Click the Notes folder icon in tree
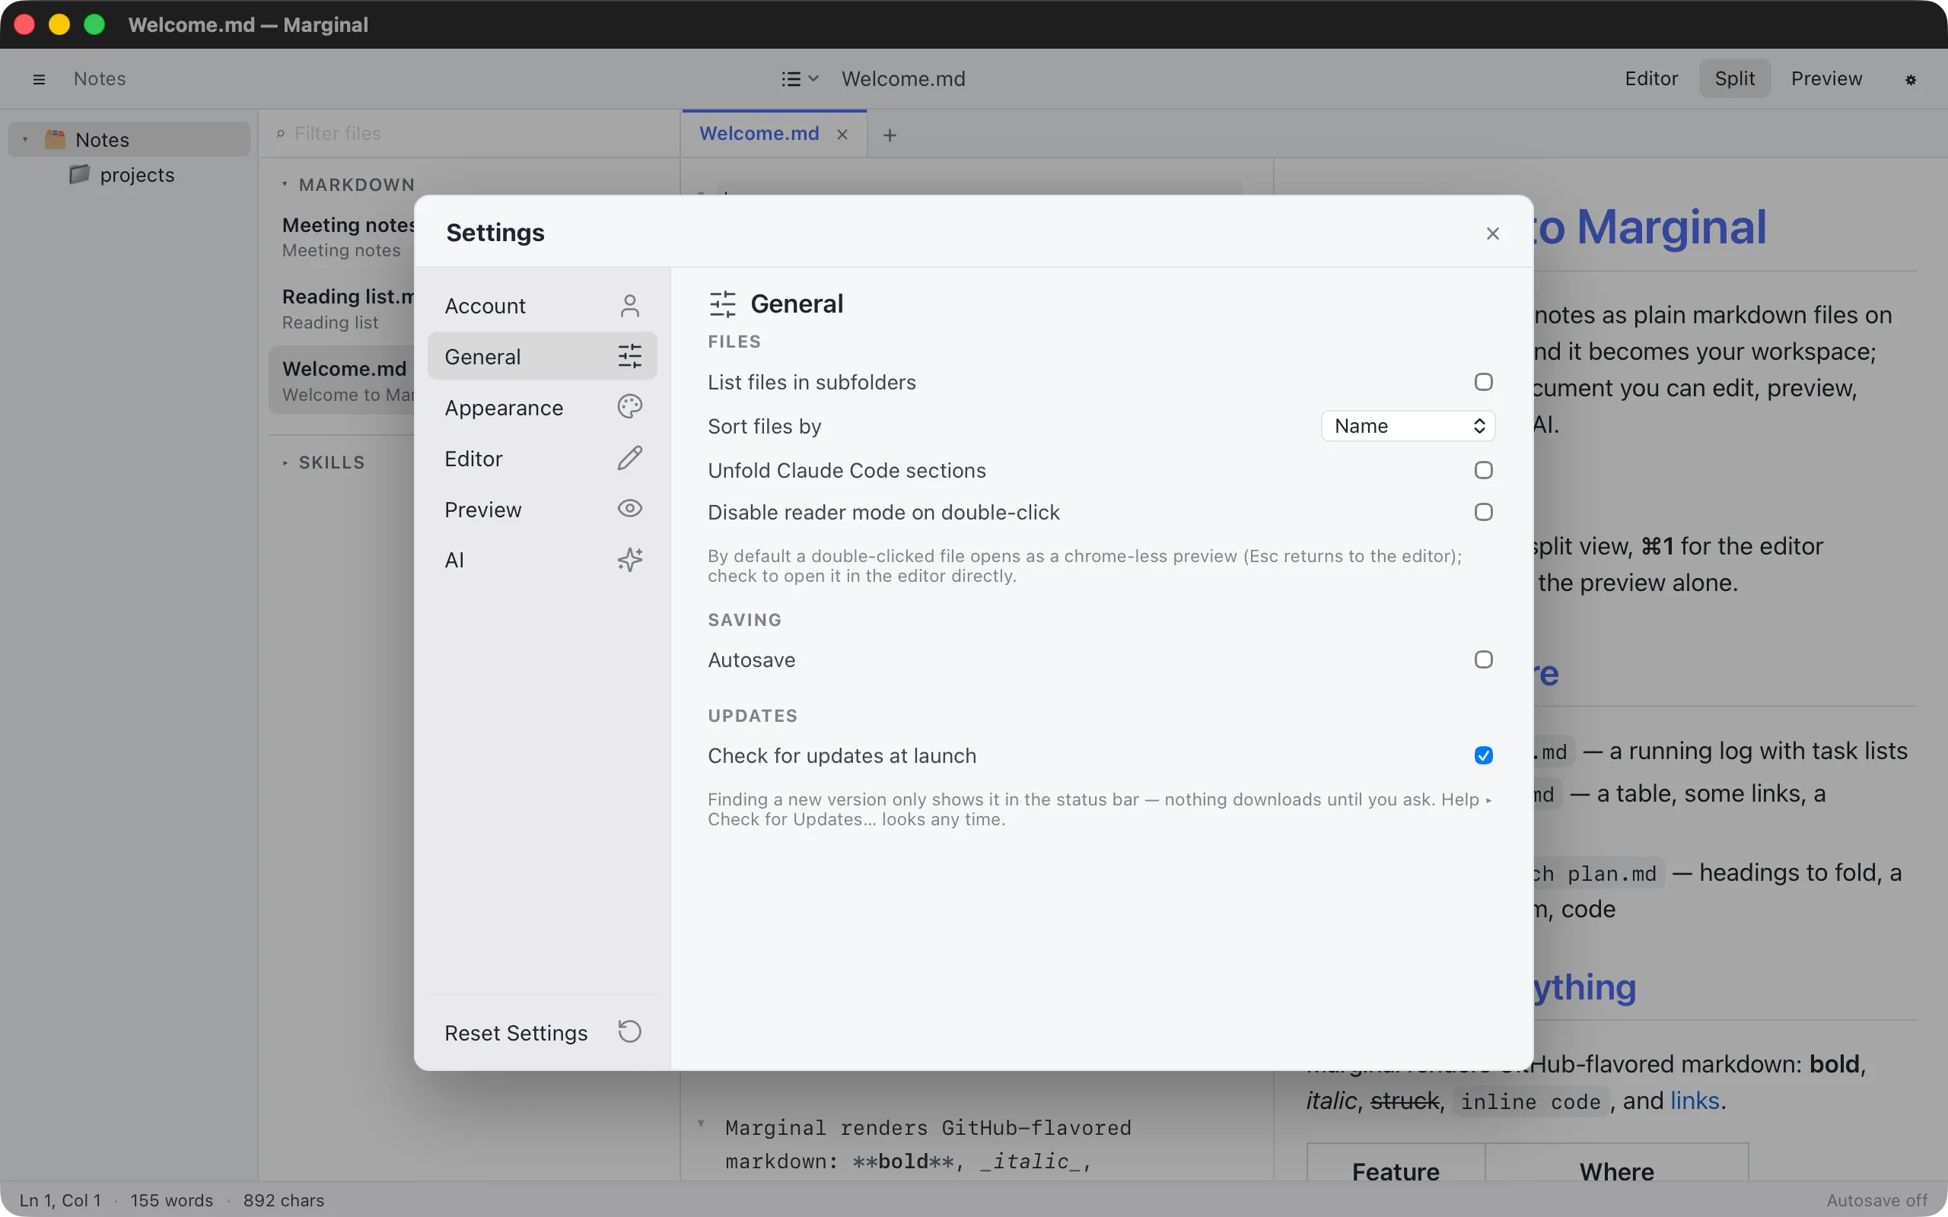Screen dimensions: 1948x1217 [x=55, y=139]
